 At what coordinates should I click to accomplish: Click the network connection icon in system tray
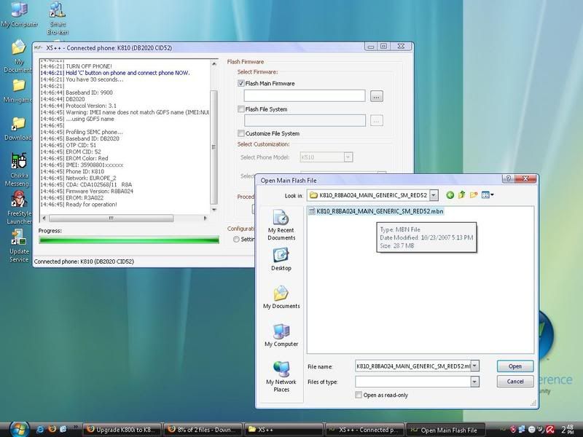(523, 430)
